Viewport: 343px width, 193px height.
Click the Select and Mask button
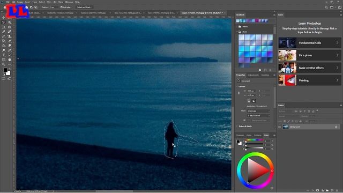(x=84, y=7)
